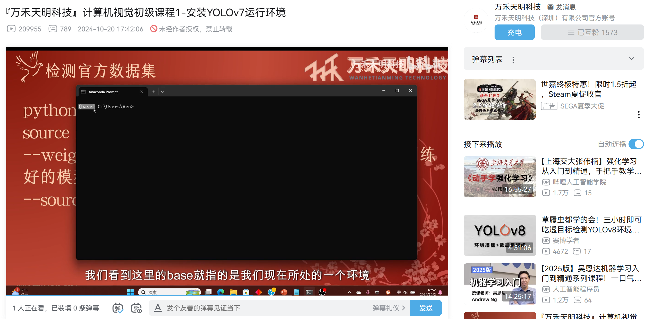
Task: Open the 上海交大张伟楠 强化学习 video title
Action: 591,166
